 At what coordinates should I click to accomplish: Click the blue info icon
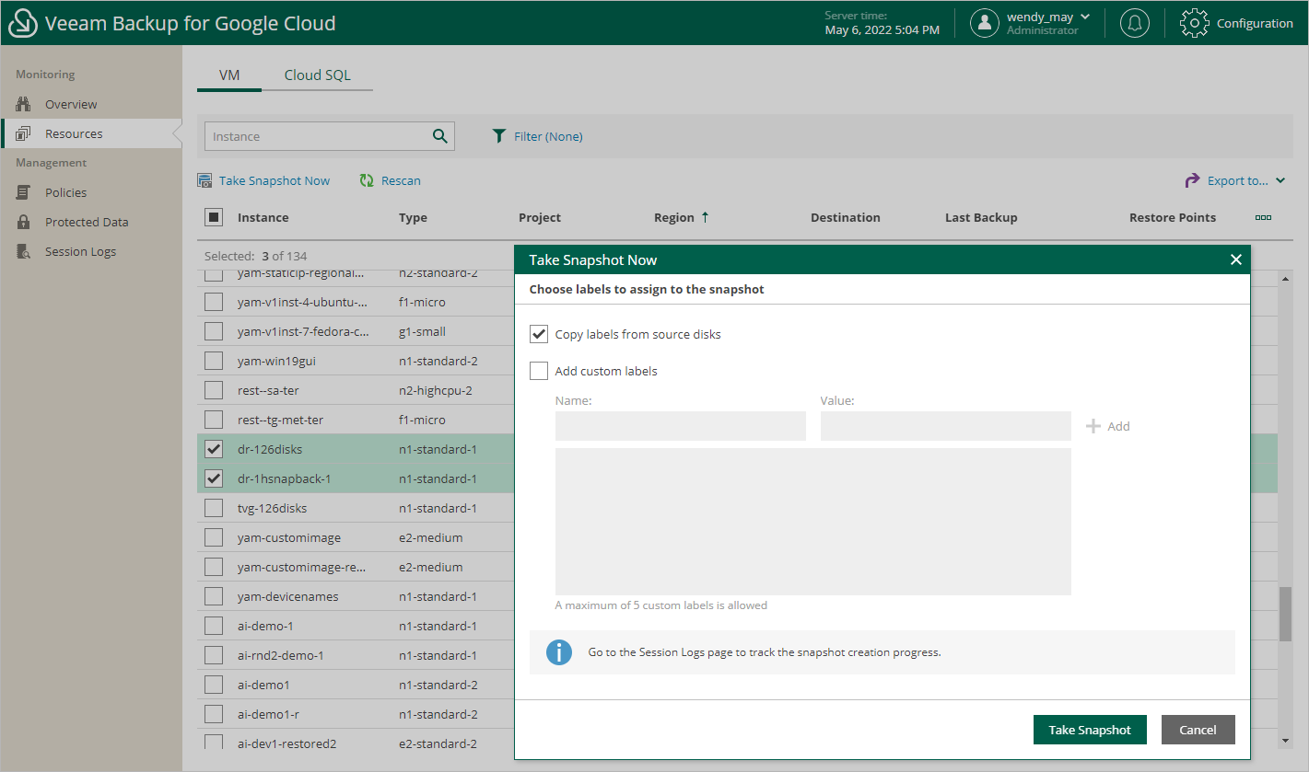tap(559, 652)
